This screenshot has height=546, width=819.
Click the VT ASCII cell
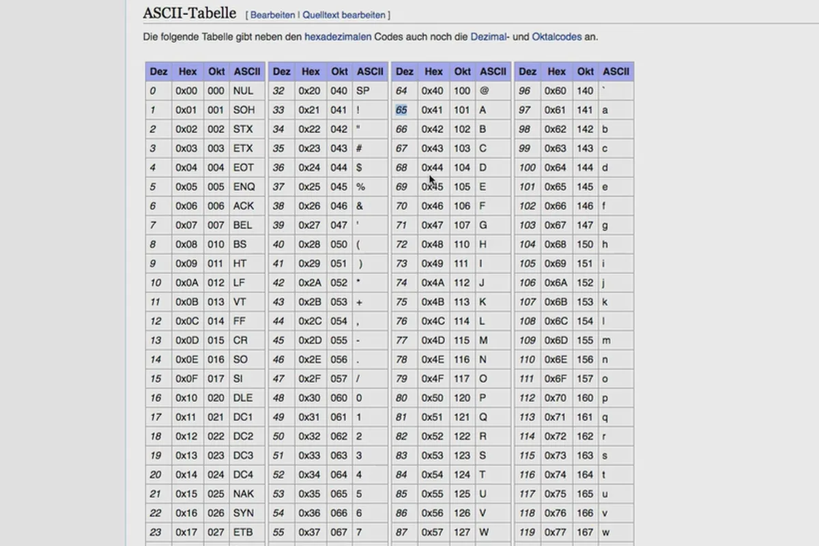point(247,302)
